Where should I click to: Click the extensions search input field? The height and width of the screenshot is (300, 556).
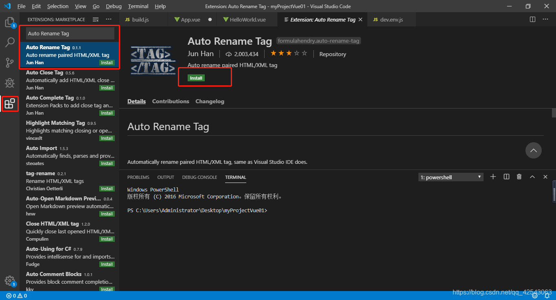69,33
